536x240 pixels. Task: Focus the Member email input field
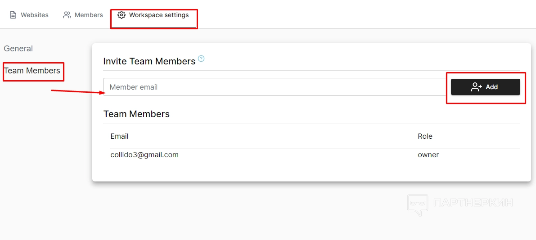point(275,87)
